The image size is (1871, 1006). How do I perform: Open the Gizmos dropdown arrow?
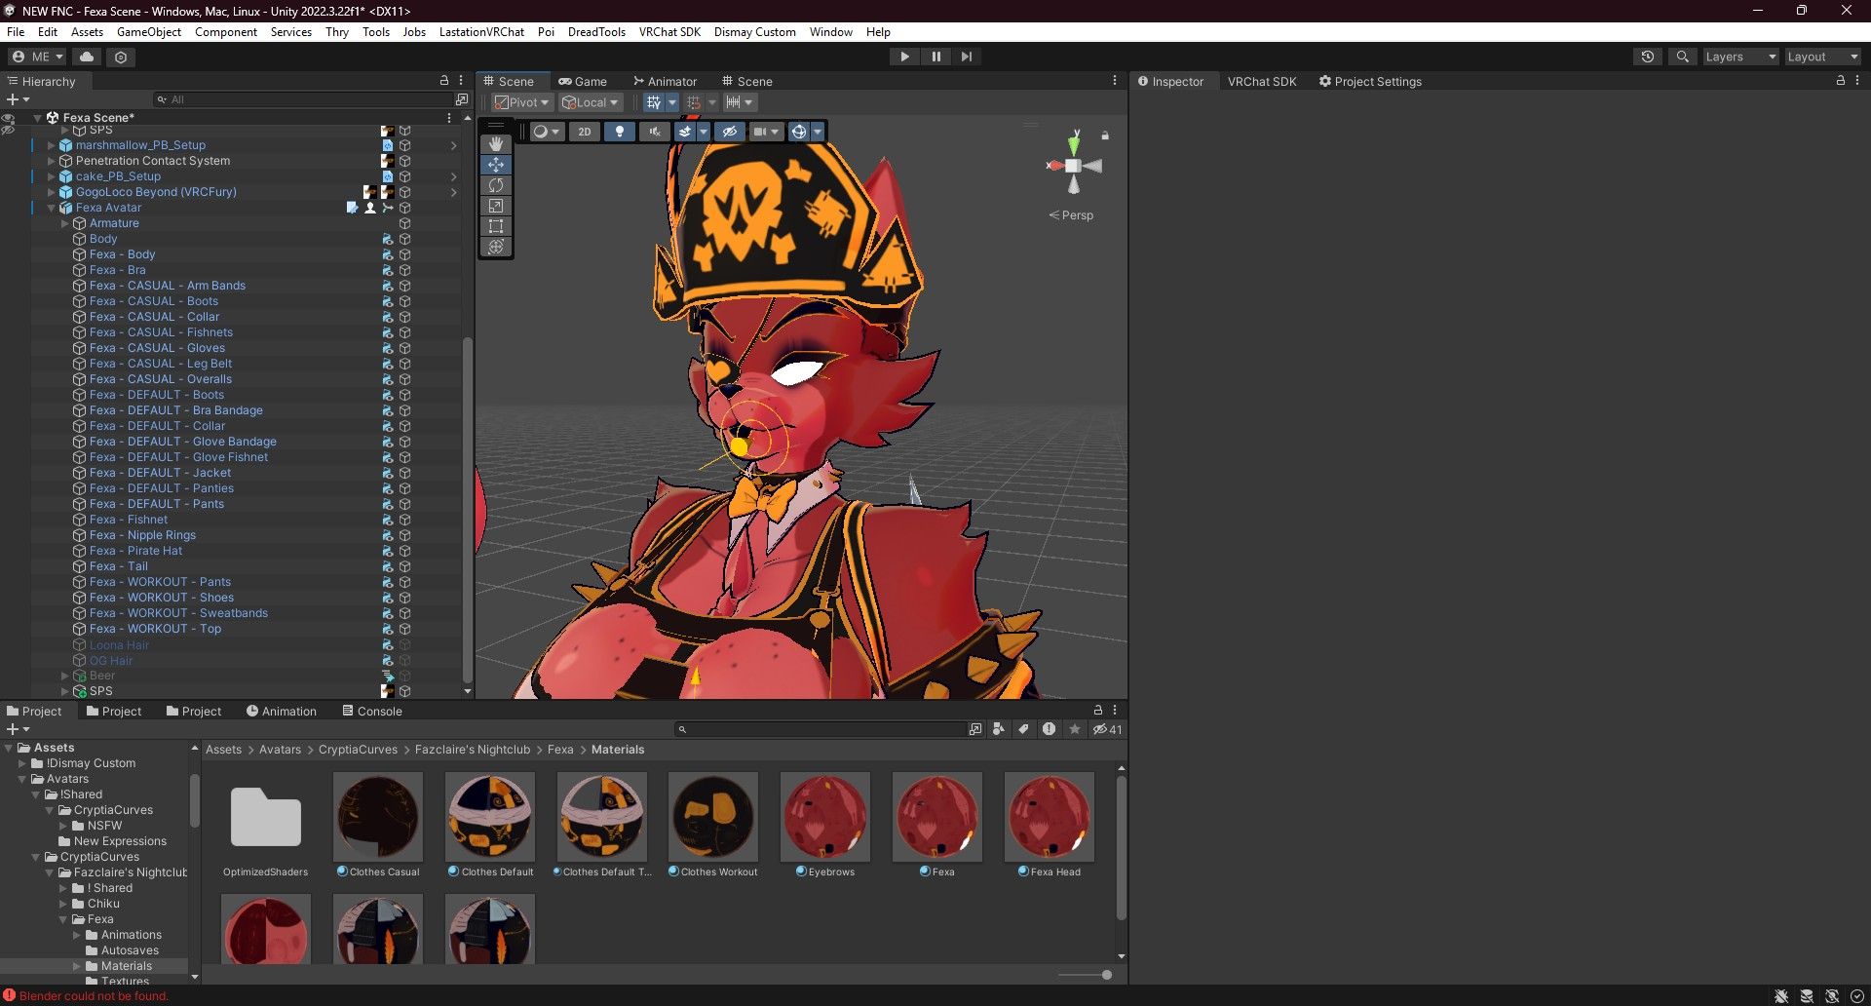point(818,132)
